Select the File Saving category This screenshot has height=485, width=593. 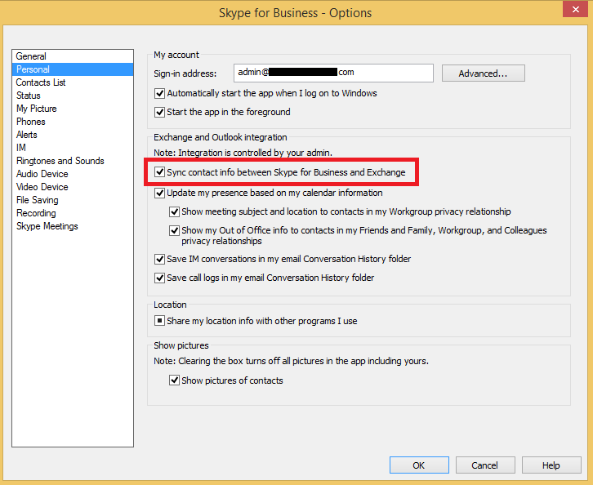click(38, 200)
